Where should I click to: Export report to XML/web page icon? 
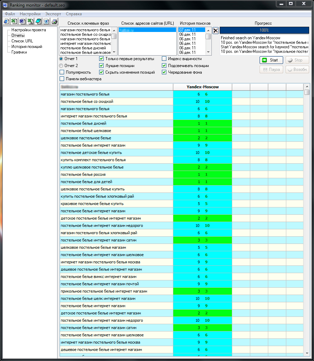click(x=46, y=22)
